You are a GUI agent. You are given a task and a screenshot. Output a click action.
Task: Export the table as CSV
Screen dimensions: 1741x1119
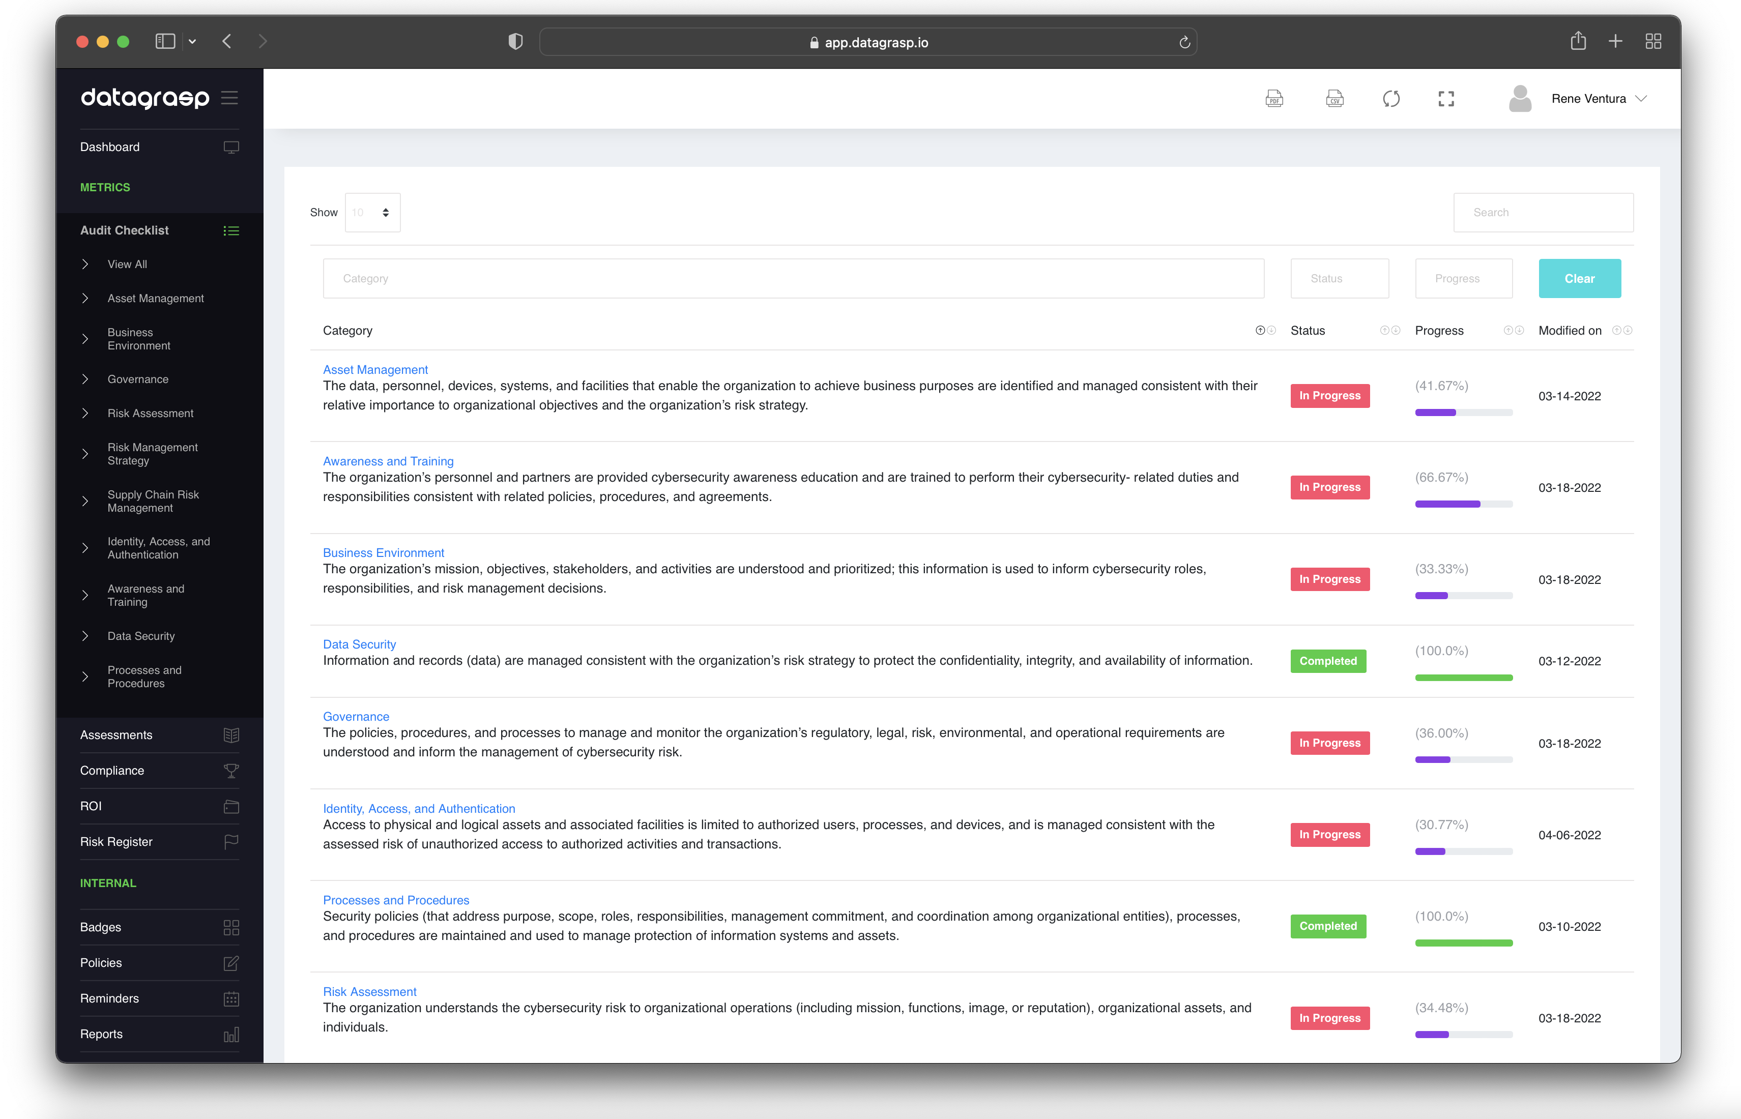1334,98
